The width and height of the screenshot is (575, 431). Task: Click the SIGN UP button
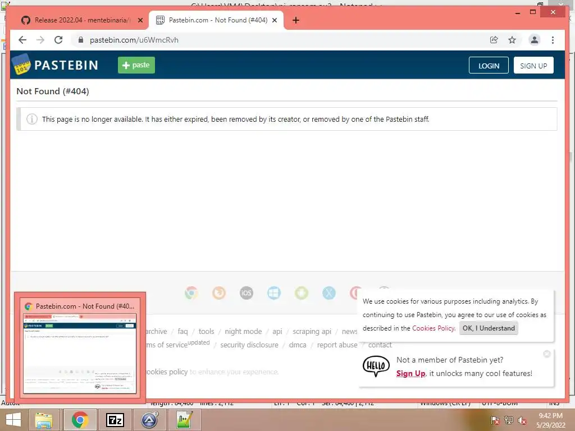tap(533, 65)
